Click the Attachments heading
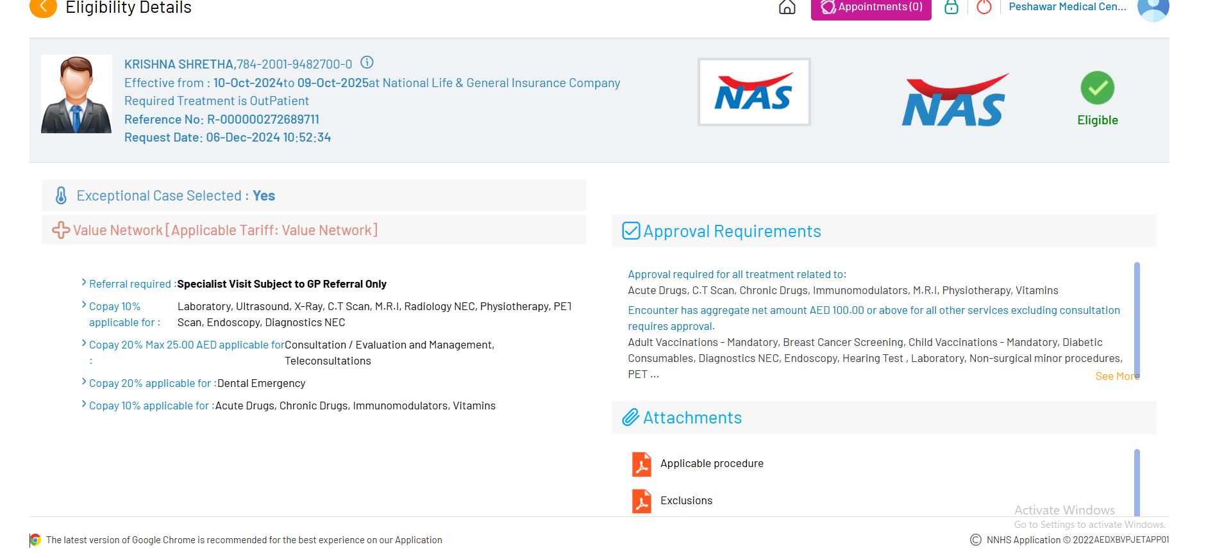1206x558 pixels. click(x=692, y=418)
